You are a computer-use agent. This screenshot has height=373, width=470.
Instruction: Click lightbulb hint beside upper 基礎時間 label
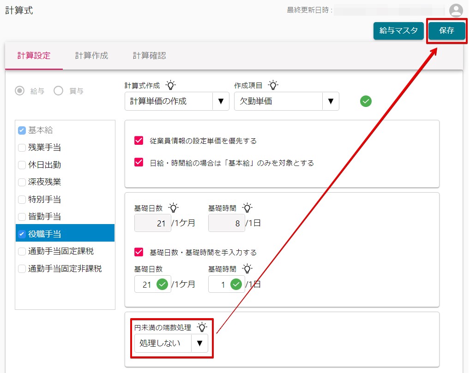click(x=247, y=208)
